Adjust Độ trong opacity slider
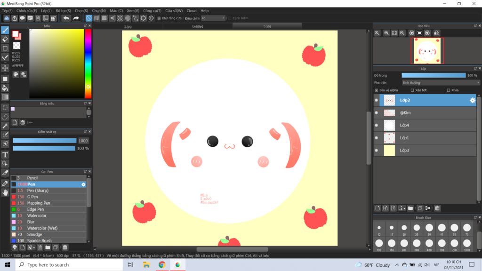The width and height of the screenshot is (482, 271). [434, 75]
